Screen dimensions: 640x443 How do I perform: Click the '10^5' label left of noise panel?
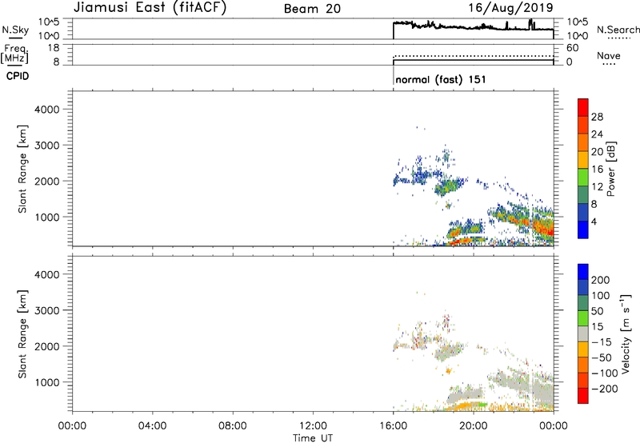49,22
